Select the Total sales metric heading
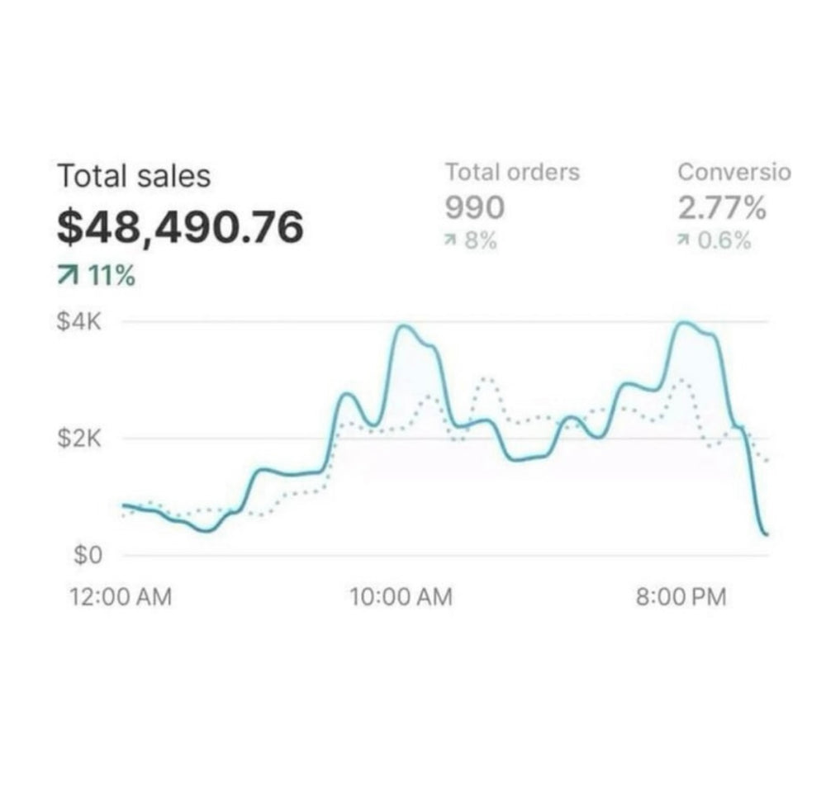Image resolution: width=826 pixels, height=797 pixels. [x=133, y=176]
